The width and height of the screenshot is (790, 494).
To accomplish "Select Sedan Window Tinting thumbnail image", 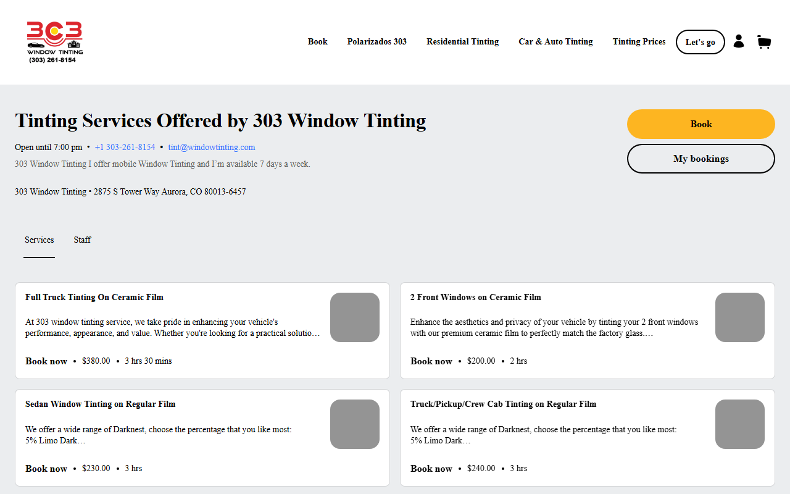I will pos(355,424).
